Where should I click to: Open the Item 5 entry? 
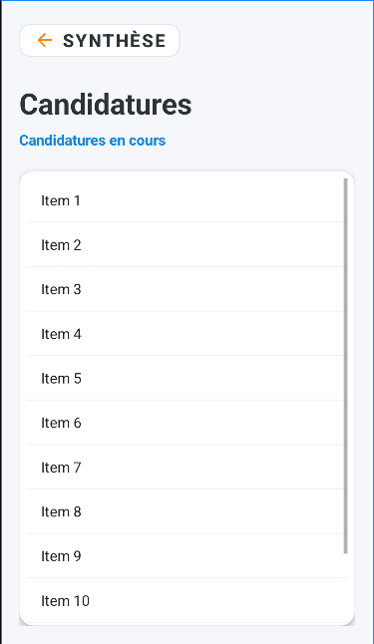187,378
